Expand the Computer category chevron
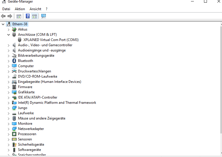Screen dimensions: 222x157 pyautogui.click(x=8, y=66)
